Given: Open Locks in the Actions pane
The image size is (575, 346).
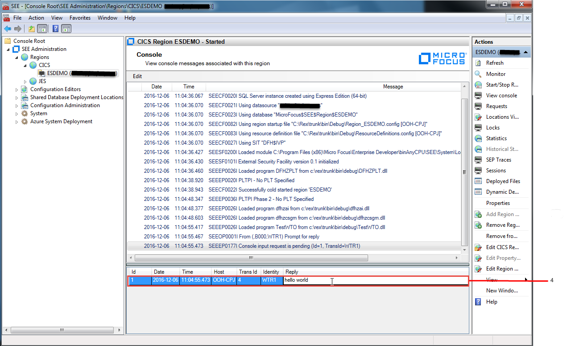Looking at the screenshot, I should click(493, 128).
